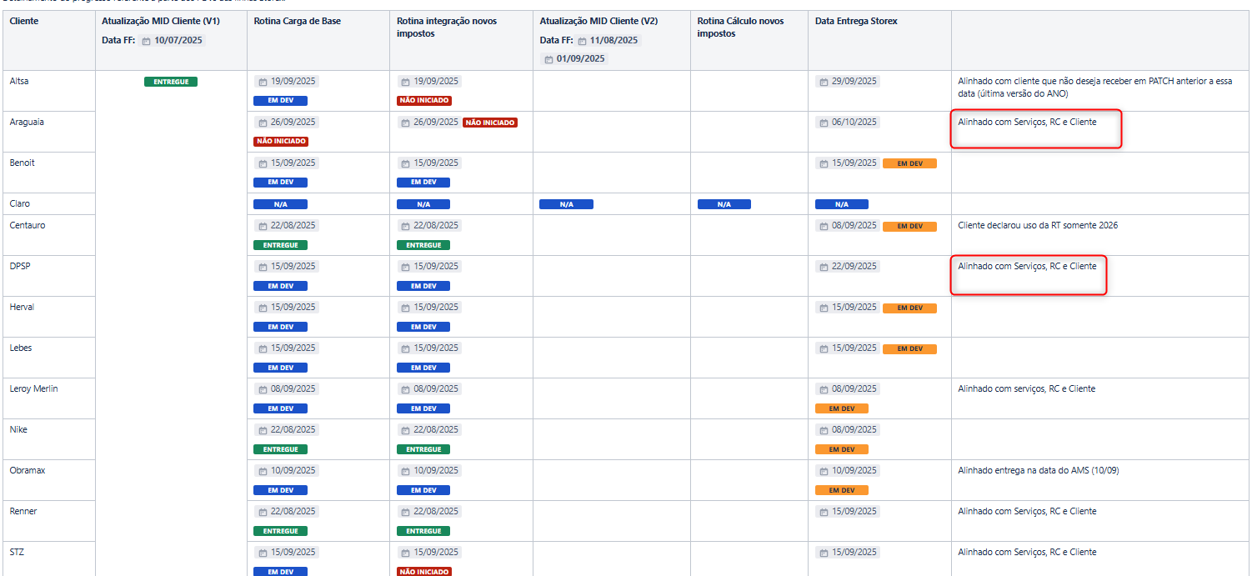Select calendar icon in Obramax's Rotina Carga de Base
1252x576 pixels.
click(263, 471)
